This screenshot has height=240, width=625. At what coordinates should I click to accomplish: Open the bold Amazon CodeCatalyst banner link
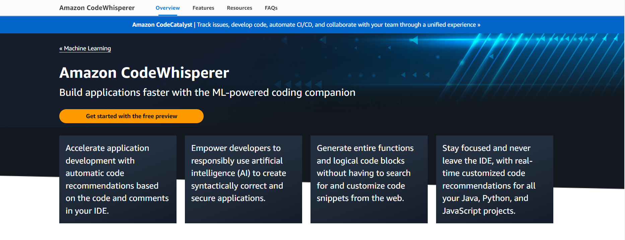coord(162,25)
